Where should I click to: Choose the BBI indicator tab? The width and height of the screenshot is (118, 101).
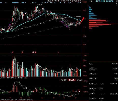click(x=12, y=100)
